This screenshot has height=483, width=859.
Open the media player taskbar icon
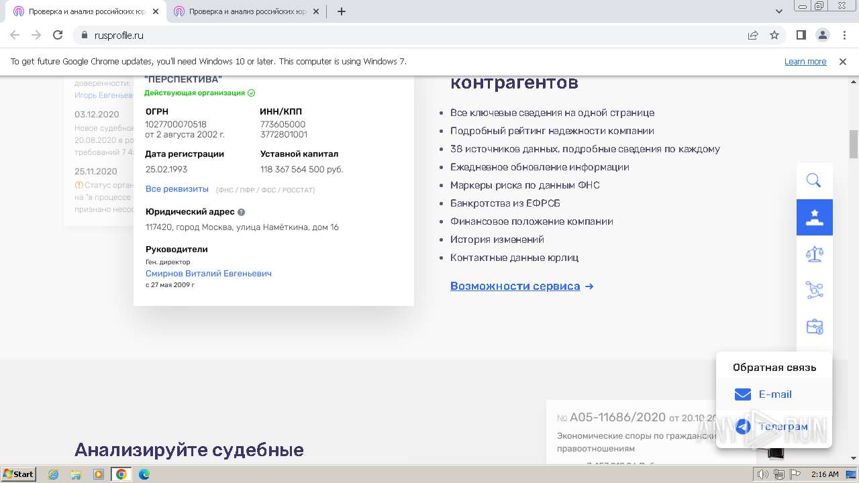click(x=99, y=474)
